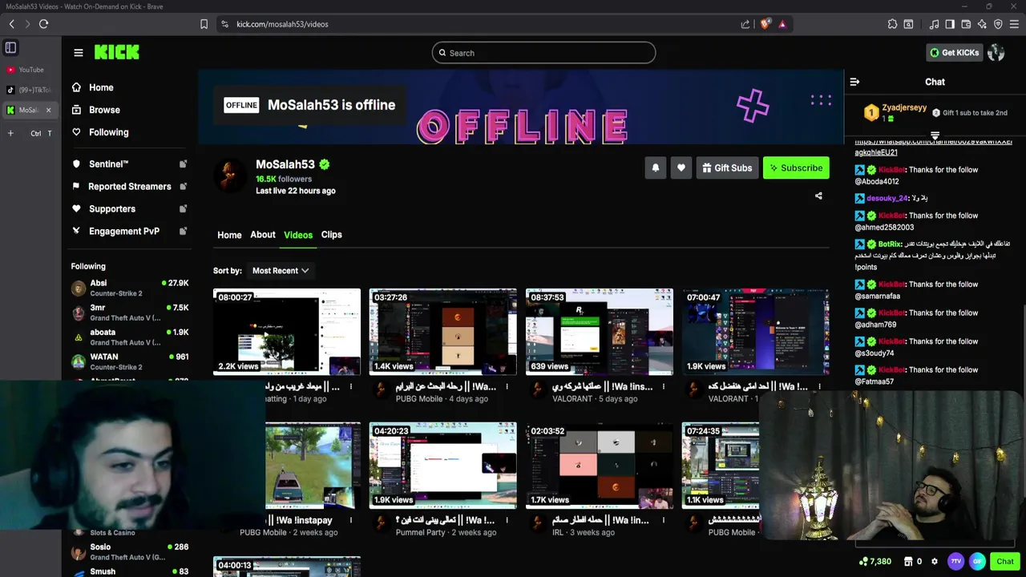The image size is (1026, 577).
Task: Open options menu for the 08:00:27 video
Action: pyautogui.click(x=350, y=386)
